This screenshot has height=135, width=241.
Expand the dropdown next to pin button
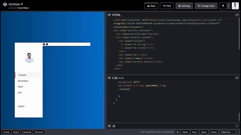(229, 6)
